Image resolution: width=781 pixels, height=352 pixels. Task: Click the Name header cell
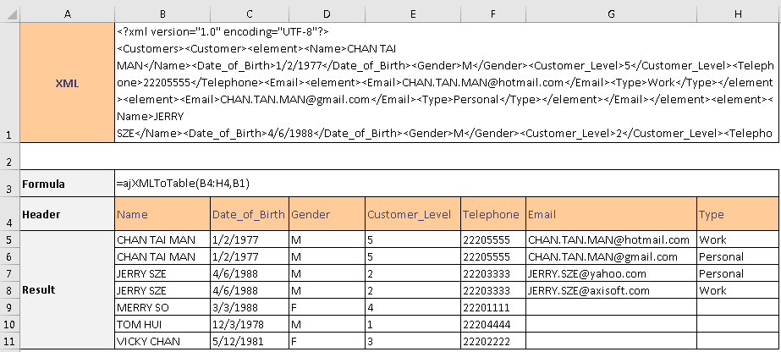162,215
